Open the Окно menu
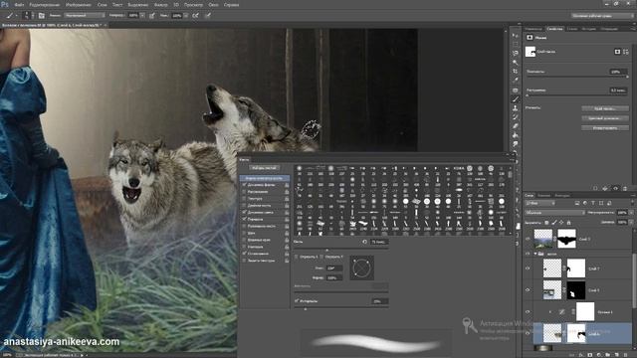The width and height of the screenshot is (637, 358). click(213, 5)
